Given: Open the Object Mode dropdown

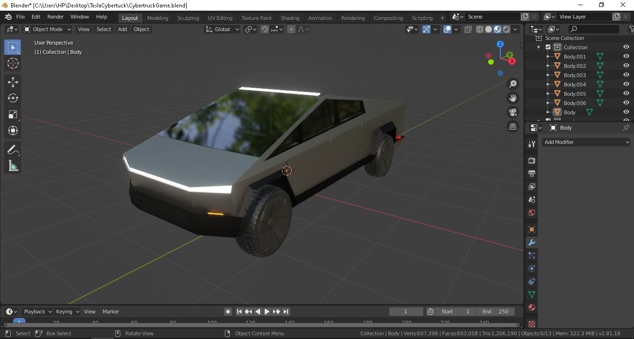Looking at the screenshot, I should [x=47, y=29].
